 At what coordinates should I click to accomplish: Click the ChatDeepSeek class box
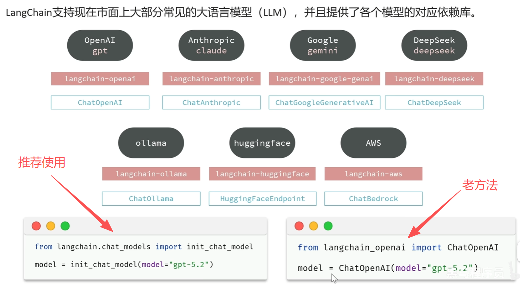tap(434, 103)
